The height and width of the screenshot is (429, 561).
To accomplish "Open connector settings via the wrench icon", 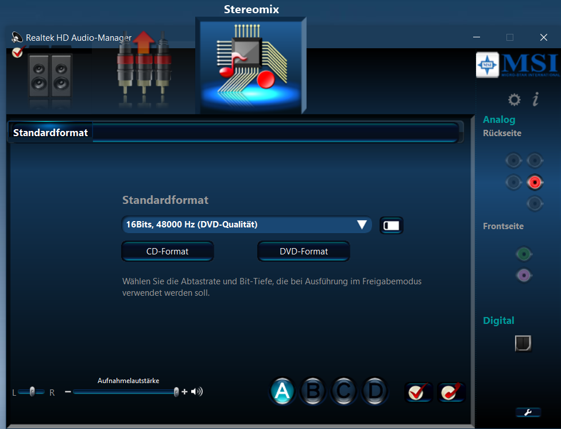I will (528, 412).
